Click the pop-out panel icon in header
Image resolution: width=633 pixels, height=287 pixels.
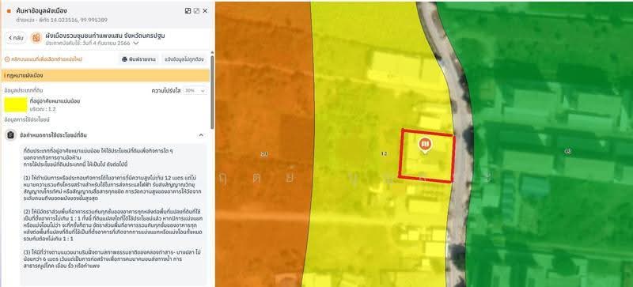click(x=196, y=11)
